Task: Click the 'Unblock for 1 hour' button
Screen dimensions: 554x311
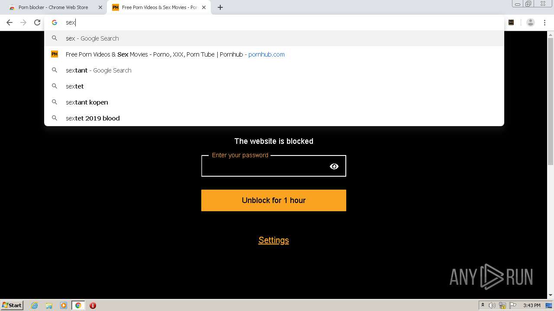Action: [x=274, y=200]
